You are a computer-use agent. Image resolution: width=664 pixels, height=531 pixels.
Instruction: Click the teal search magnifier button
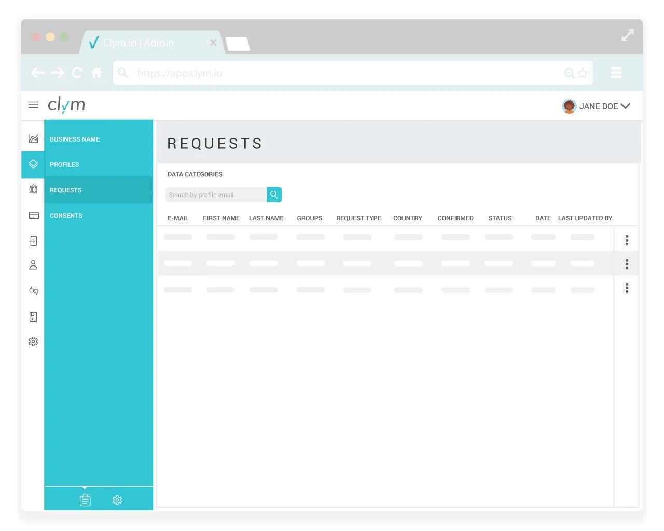tap(274, 194)
